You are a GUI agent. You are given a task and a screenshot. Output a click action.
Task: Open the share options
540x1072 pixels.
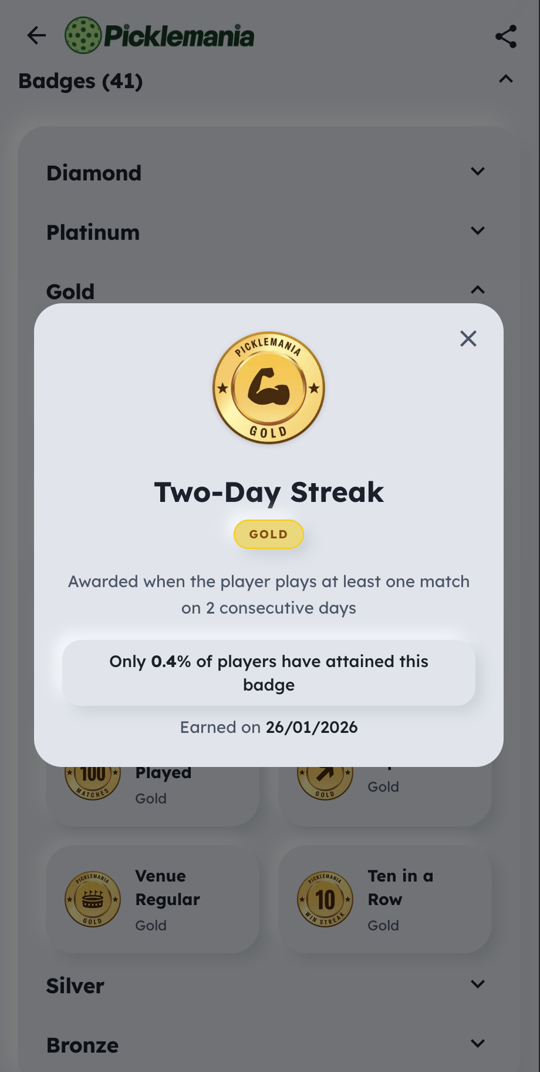click(505, 36)
